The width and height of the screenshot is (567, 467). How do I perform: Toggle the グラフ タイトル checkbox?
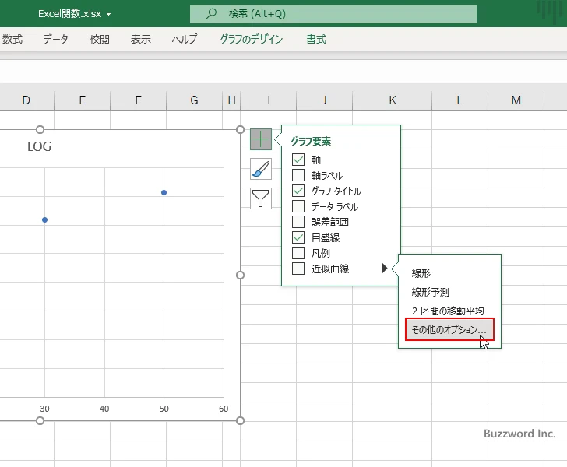pyautogui.click(x=298, y=191)
